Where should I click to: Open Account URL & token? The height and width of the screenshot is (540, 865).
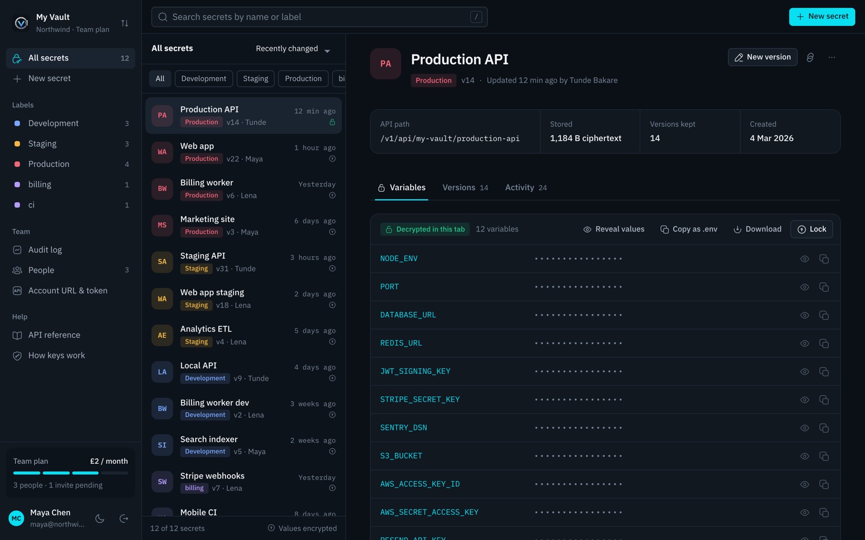coord(70,291)
